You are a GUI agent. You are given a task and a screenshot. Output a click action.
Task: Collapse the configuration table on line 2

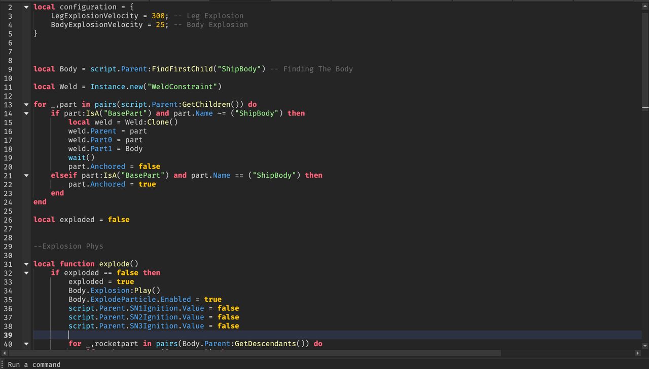click(26, 7)
